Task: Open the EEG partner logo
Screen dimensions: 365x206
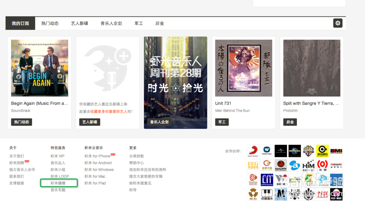Action: click(x=253, y=165)
